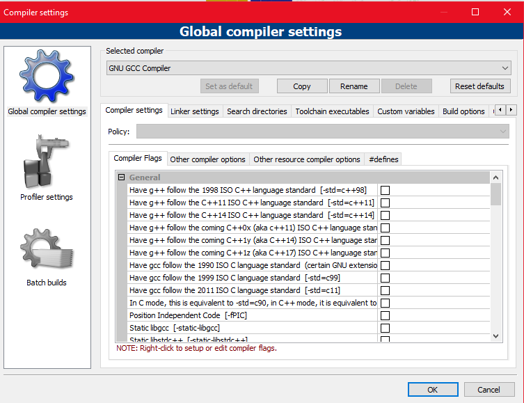This screenshot has height=403, width=524.
Task: Confirm with the OK button
Action: 432,390
